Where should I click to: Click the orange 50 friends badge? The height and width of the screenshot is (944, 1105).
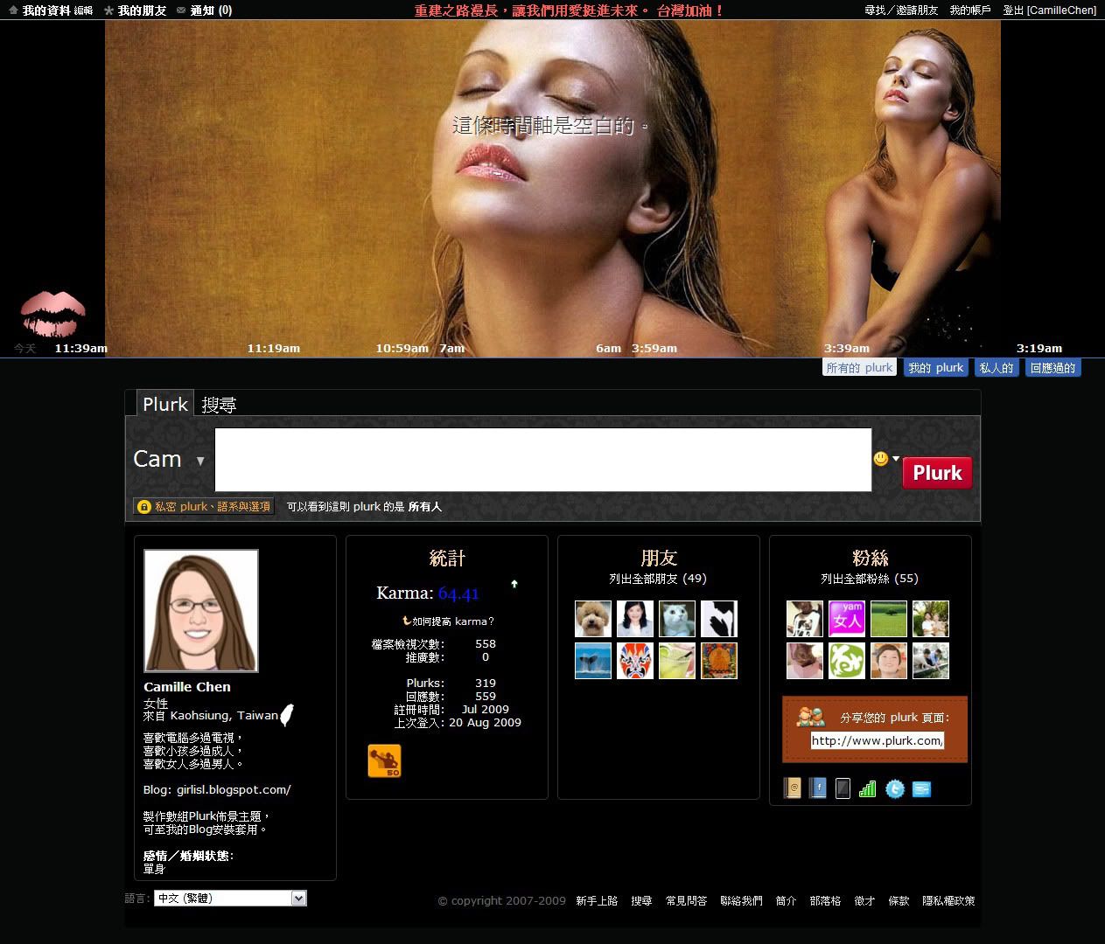[x=384, y=760]
